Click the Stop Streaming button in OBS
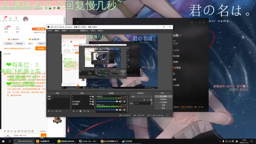Image resolution: width=256 pixels, height=144 pixels. 163,97
